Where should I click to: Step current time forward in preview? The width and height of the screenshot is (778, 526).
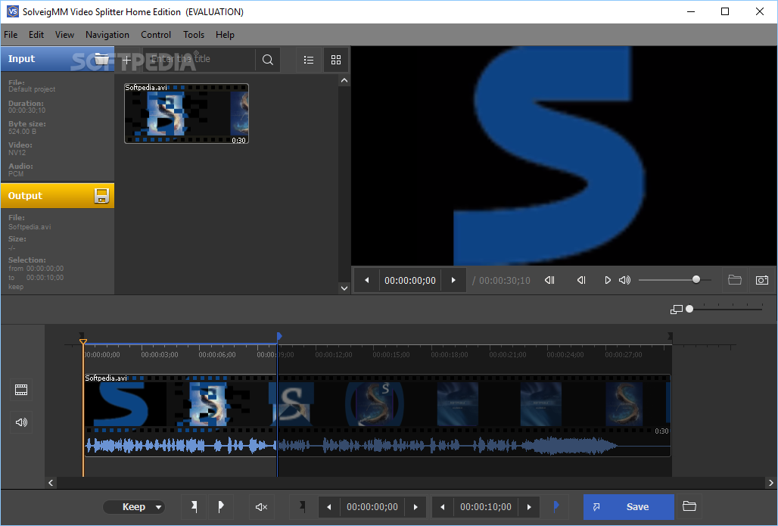(453, 280)
